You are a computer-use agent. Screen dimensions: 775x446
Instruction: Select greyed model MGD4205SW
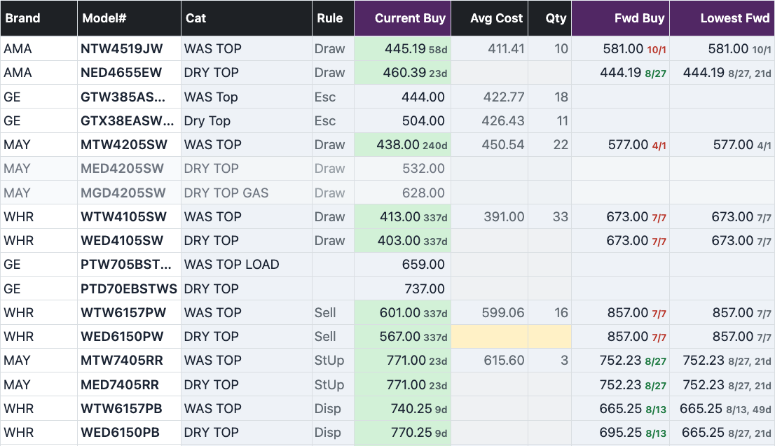tap(129, 193)
